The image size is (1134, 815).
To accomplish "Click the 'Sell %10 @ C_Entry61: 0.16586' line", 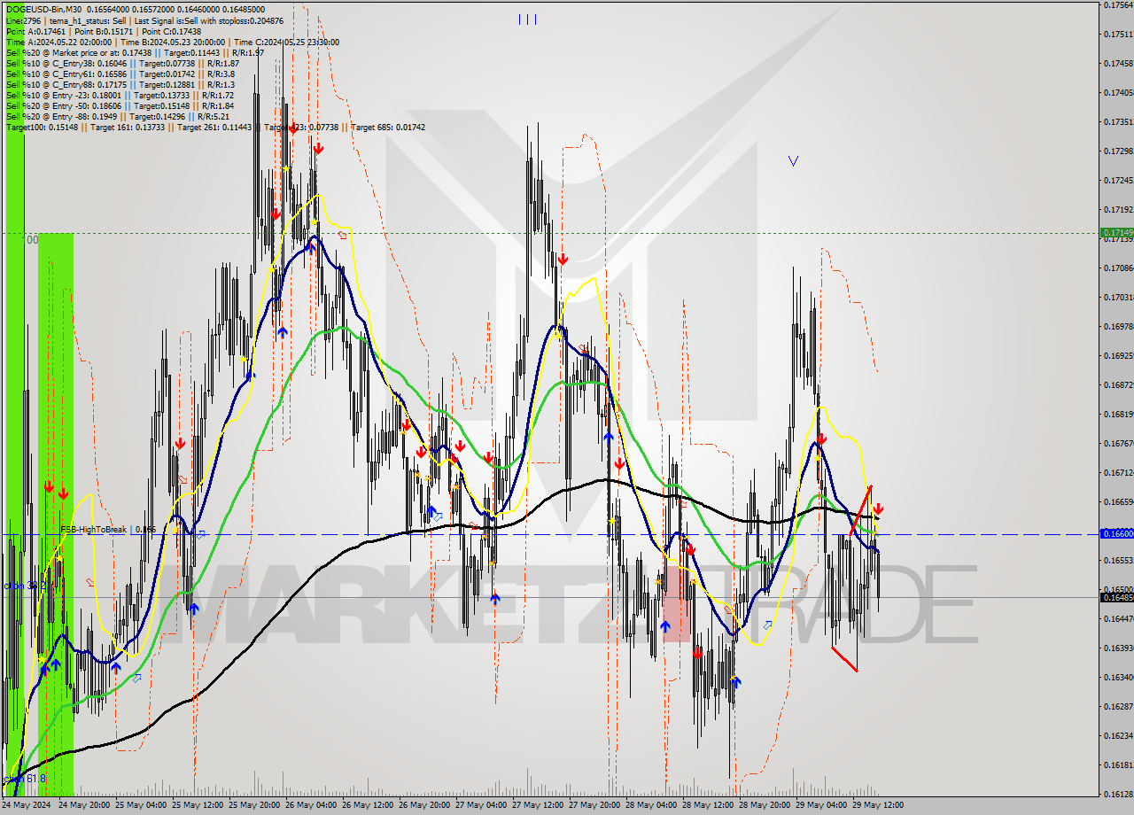I will [120, 74].
